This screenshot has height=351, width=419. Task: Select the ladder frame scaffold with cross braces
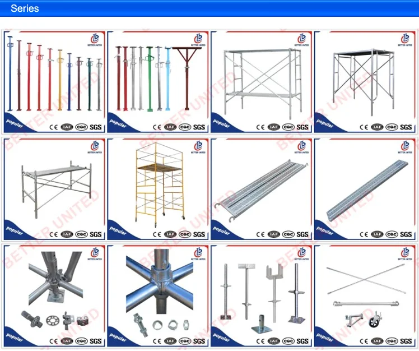point(262,82)
